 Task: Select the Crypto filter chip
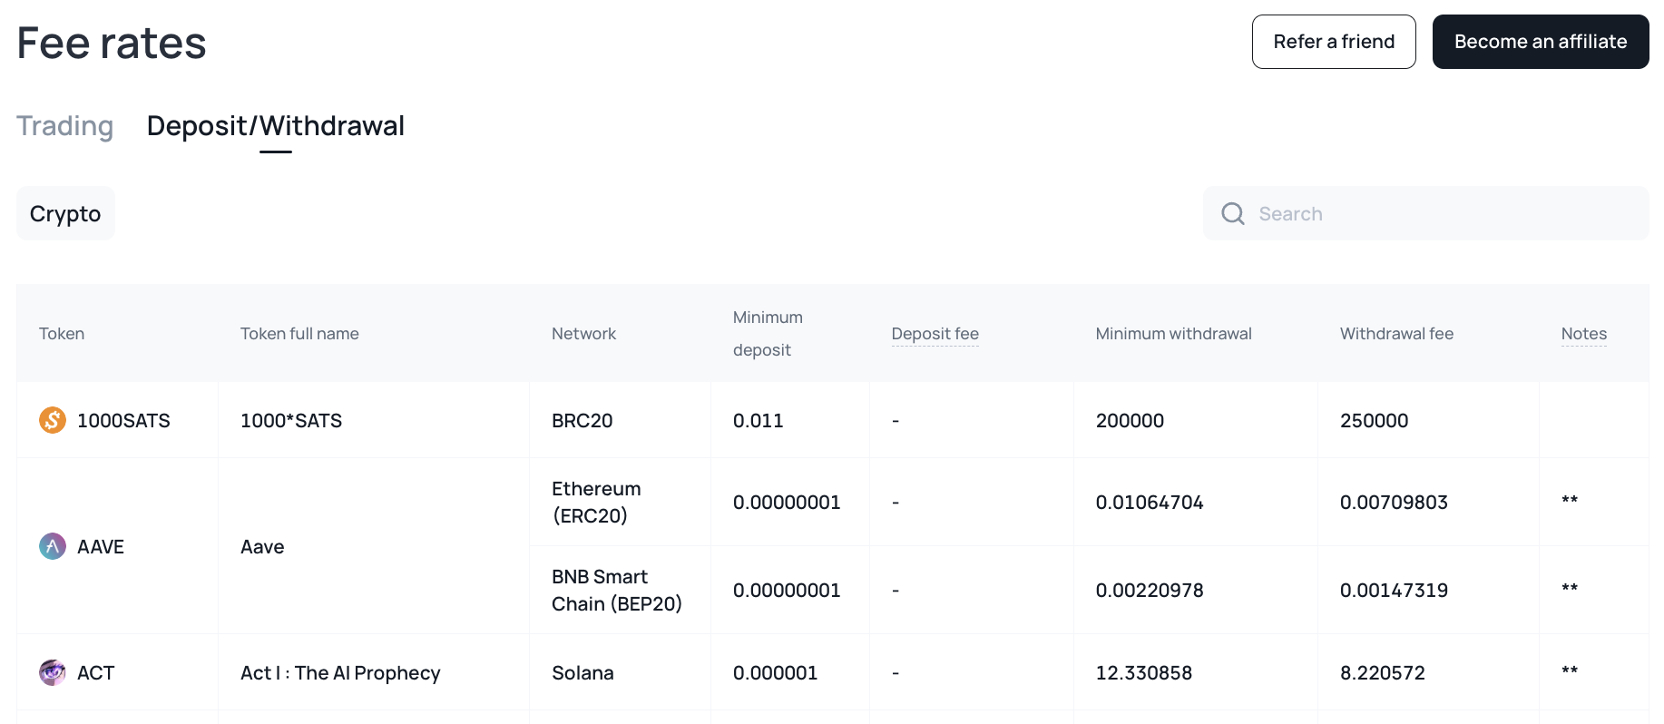pos(65,213)
